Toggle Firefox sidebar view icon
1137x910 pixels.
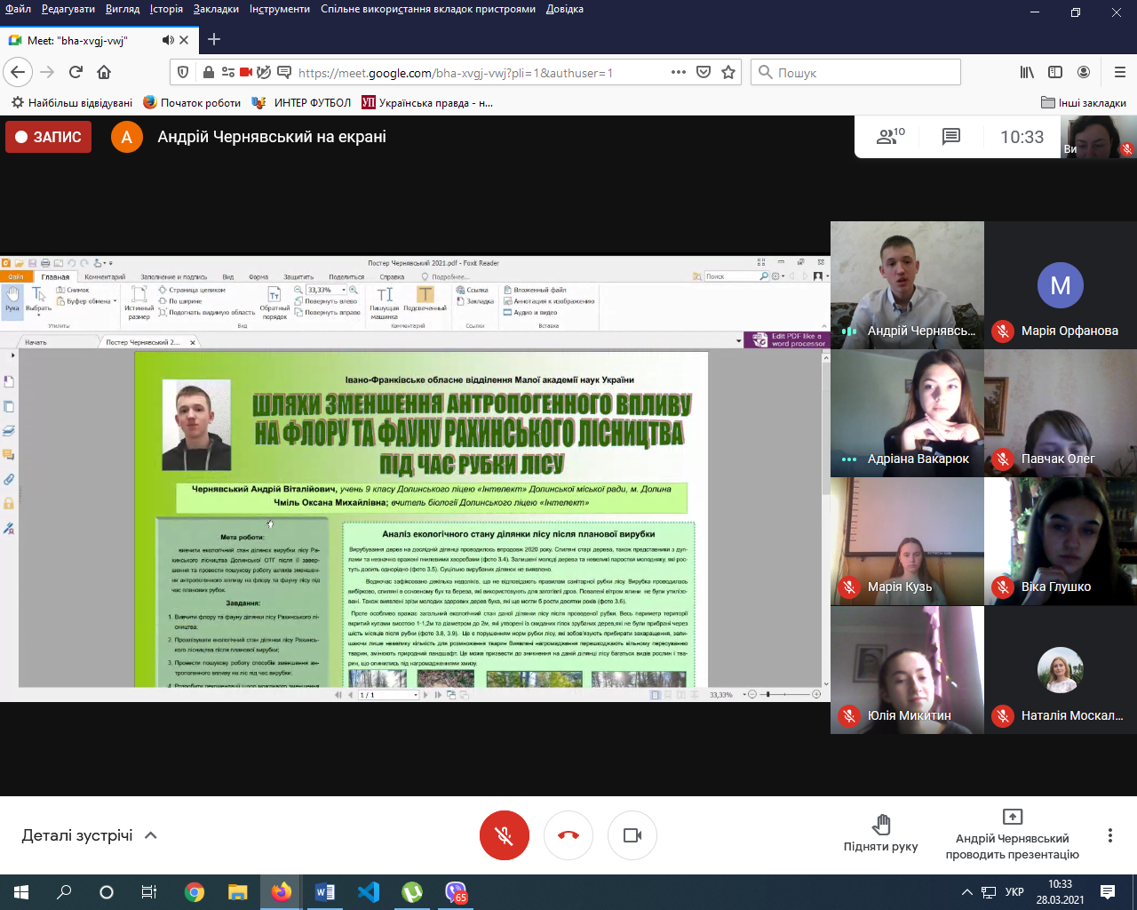(1055, 72)
